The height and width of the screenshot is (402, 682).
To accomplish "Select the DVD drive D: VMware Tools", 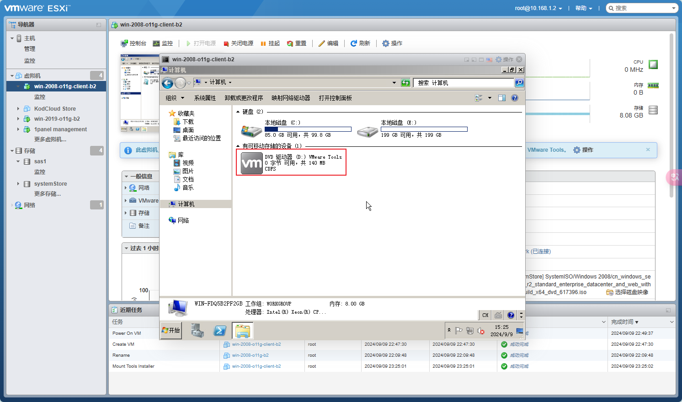I will pyautogui.click(x=291, y=162).
